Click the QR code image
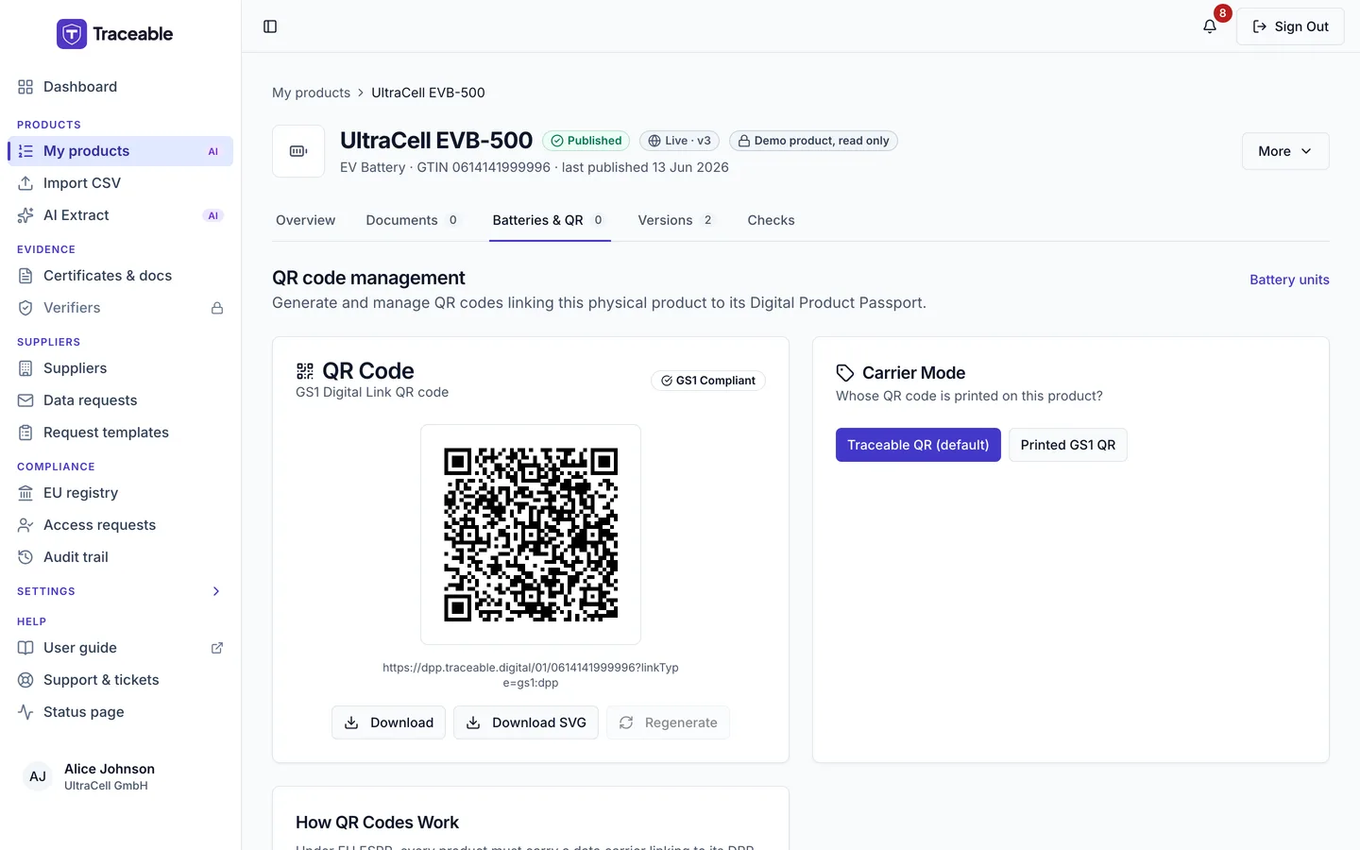This screenshot has width=1360, height=850. [531, 535]
